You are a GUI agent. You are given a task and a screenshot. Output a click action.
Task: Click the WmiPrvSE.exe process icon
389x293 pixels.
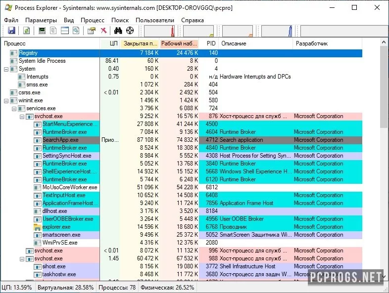tap(38, 243)
